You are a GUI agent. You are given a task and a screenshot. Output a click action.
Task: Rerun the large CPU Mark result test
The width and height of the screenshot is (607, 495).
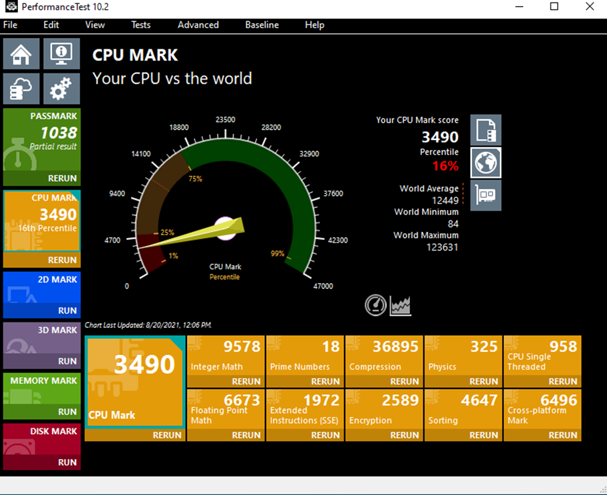pyautogui.click(x=135, y=435)
